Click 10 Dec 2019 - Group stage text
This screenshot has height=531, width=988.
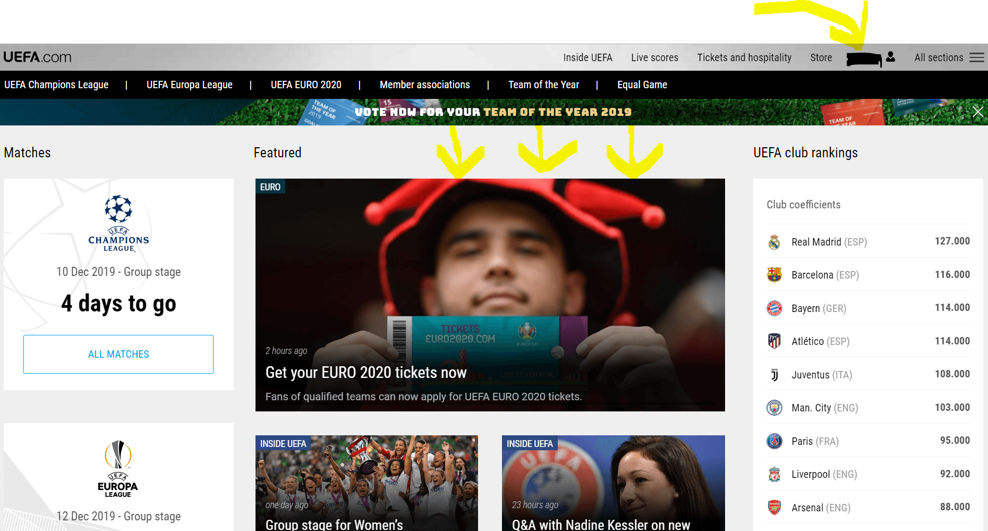coord(118,272)
